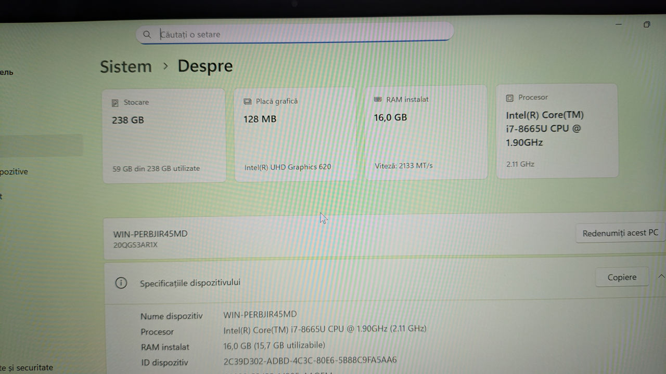Click the Viteză: 2133 MT/s text
The height and width of the screenshot is (374, 666).
(404, 166)
